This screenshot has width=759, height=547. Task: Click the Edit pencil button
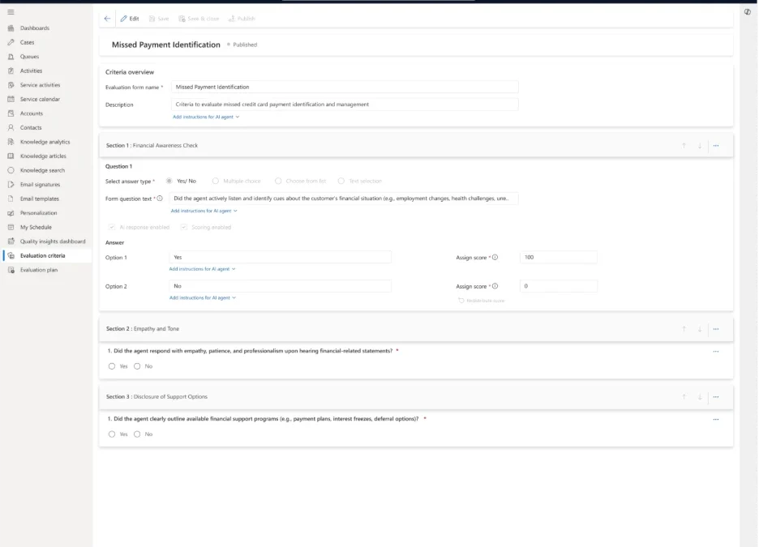point(130,19)
